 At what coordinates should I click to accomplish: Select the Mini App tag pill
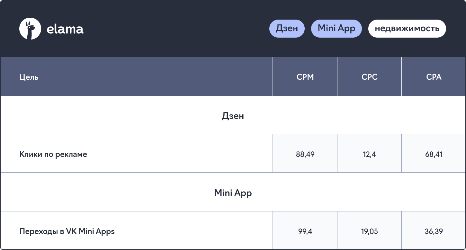point(336,29)
